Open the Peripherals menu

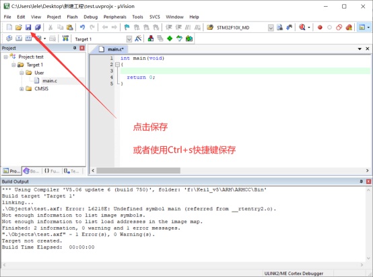pyautogui.click(x=115, y=17)
